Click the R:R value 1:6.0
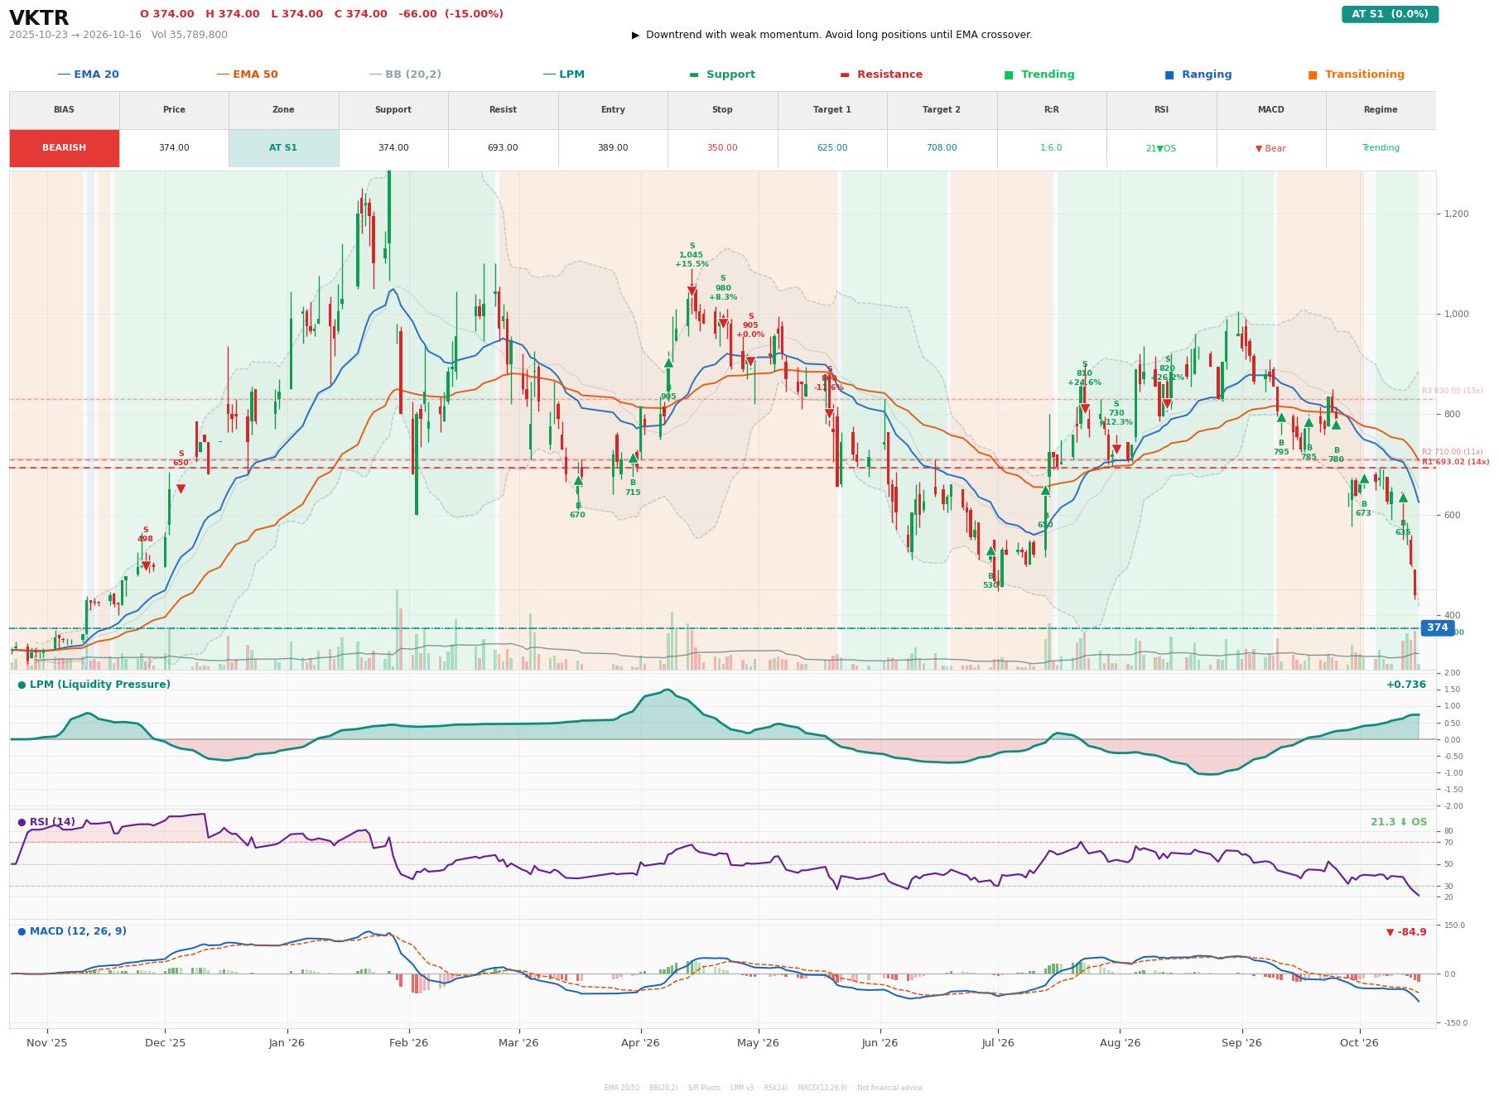 pos(1051,148)
